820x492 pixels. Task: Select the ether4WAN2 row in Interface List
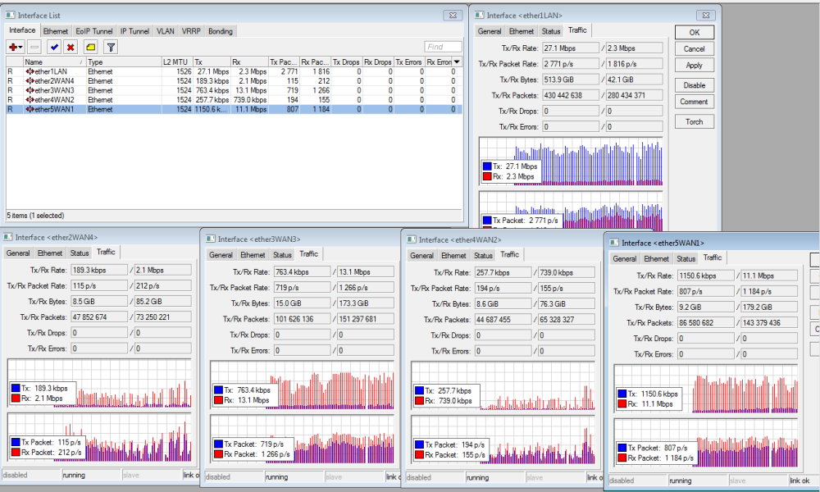tap(234, 100)
